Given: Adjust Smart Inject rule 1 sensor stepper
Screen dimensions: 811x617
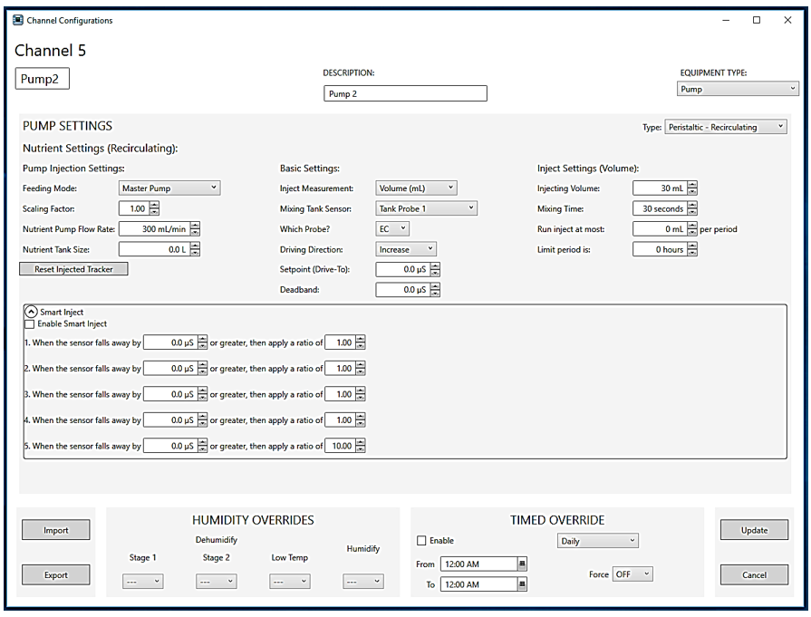Looking at the screenshot, I should click(202, 342).
